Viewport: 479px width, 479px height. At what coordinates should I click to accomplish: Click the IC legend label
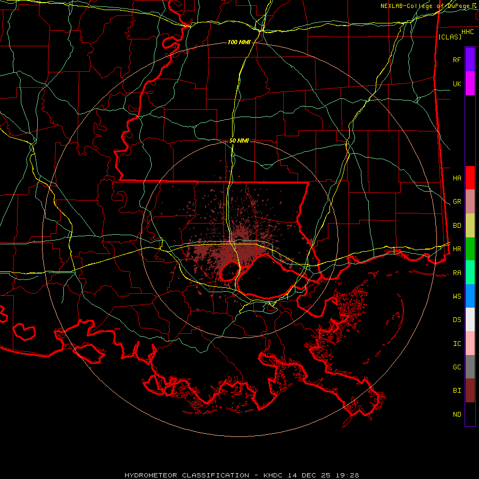(x=457, y=343)
